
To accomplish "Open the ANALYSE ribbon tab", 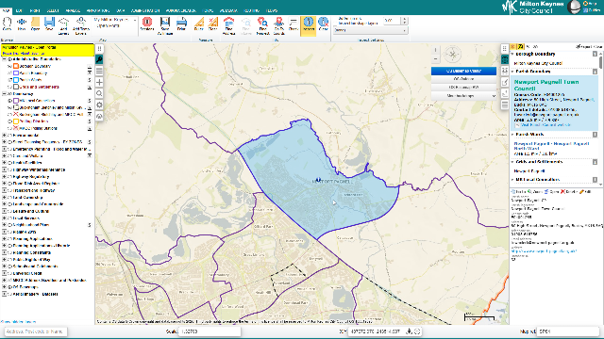I will coord(73,10).
